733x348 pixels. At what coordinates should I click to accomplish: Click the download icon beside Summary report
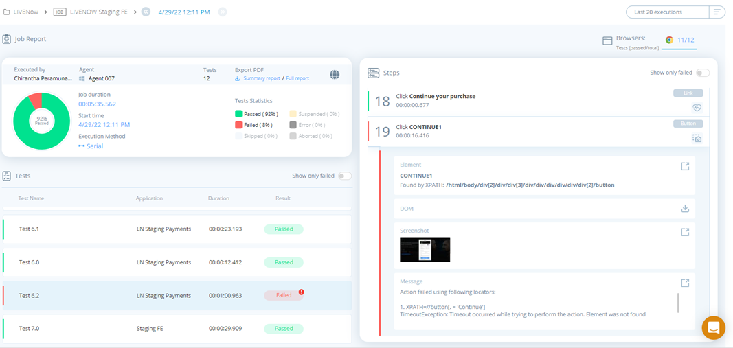coord(238,78)
